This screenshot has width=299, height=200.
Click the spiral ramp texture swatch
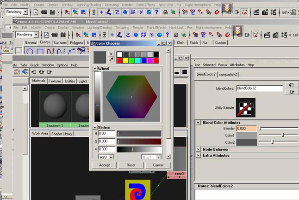click(x=137, y=190)
